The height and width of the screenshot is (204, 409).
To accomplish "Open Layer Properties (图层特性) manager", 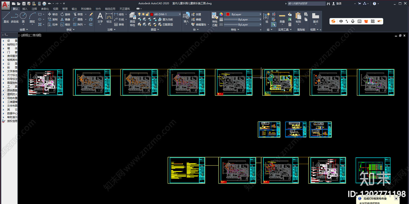I will tap(132, 19).
